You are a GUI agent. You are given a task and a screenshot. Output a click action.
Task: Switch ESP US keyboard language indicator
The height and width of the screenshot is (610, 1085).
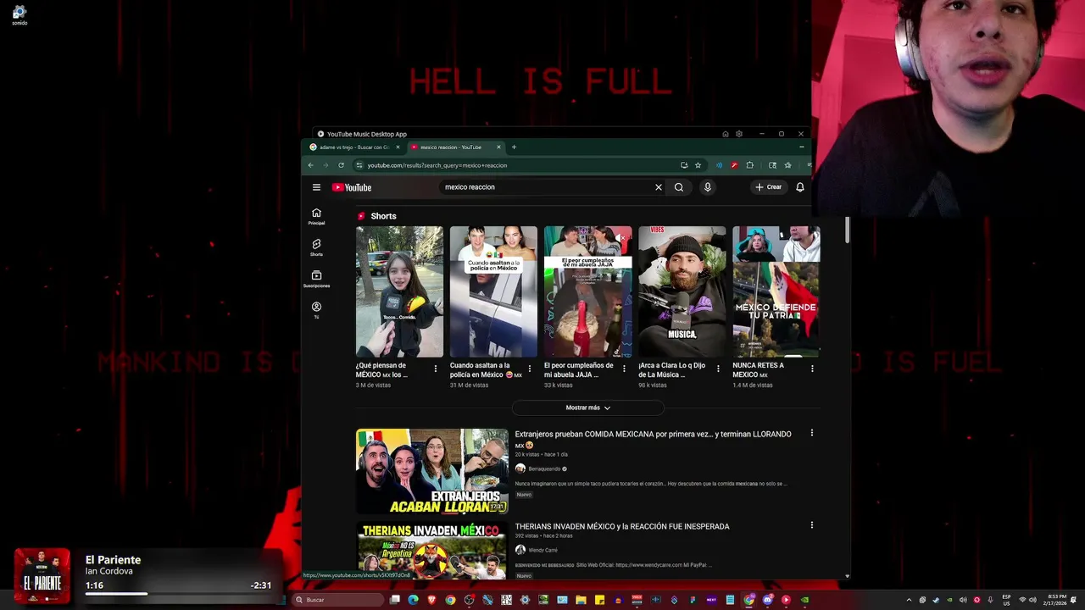coord(1006,600)
